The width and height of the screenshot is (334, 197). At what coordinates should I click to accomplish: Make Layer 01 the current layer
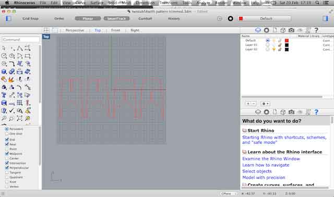coord(268,45)
